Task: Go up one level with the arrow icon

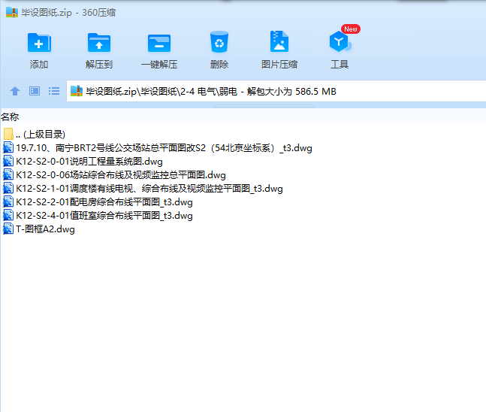Action: coord(15,91)
